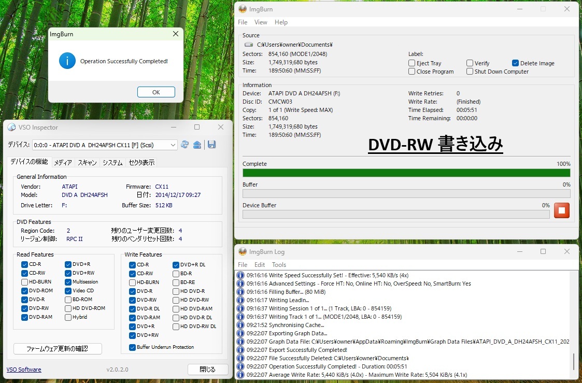
Task: Click the 'Writing Track 1 of 1' log entry text
Action: (x=324, y=317)
